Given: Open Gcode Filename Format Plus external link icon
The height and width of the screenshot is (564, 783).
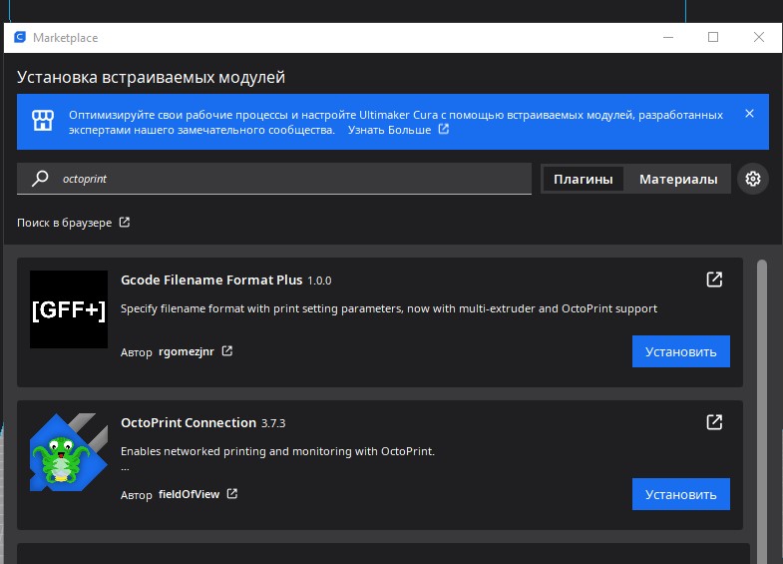Looking at the screenshot, I should [714, 280].
